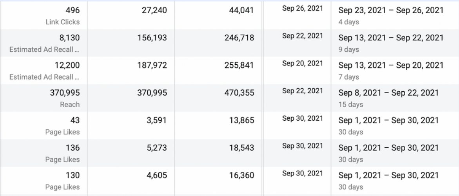Click the Sep 13 – Sep 22 date range
Screen dimensions: 459x196
click(x=391, y=38)
